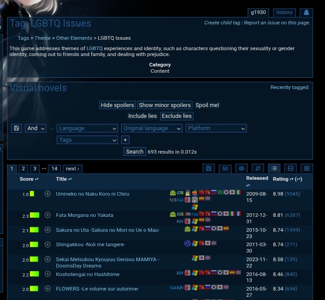Viewport: 325px width, 300px height.
Task: Click Windows icon in Sekai Metsubou row
Action: click(195, 258)
